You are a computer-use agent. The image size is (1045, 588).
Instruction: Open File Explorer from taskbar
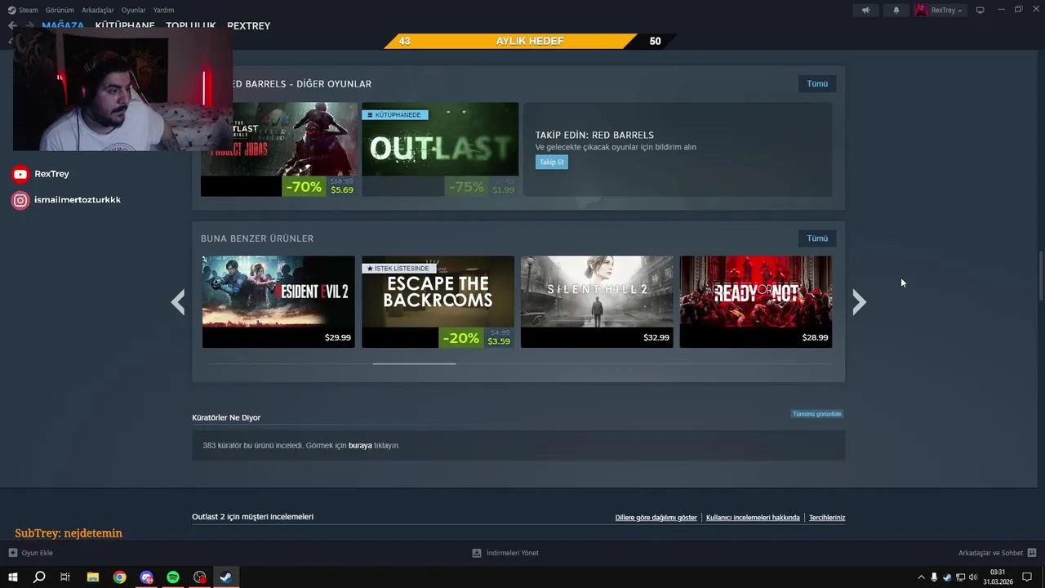(93, 577)
